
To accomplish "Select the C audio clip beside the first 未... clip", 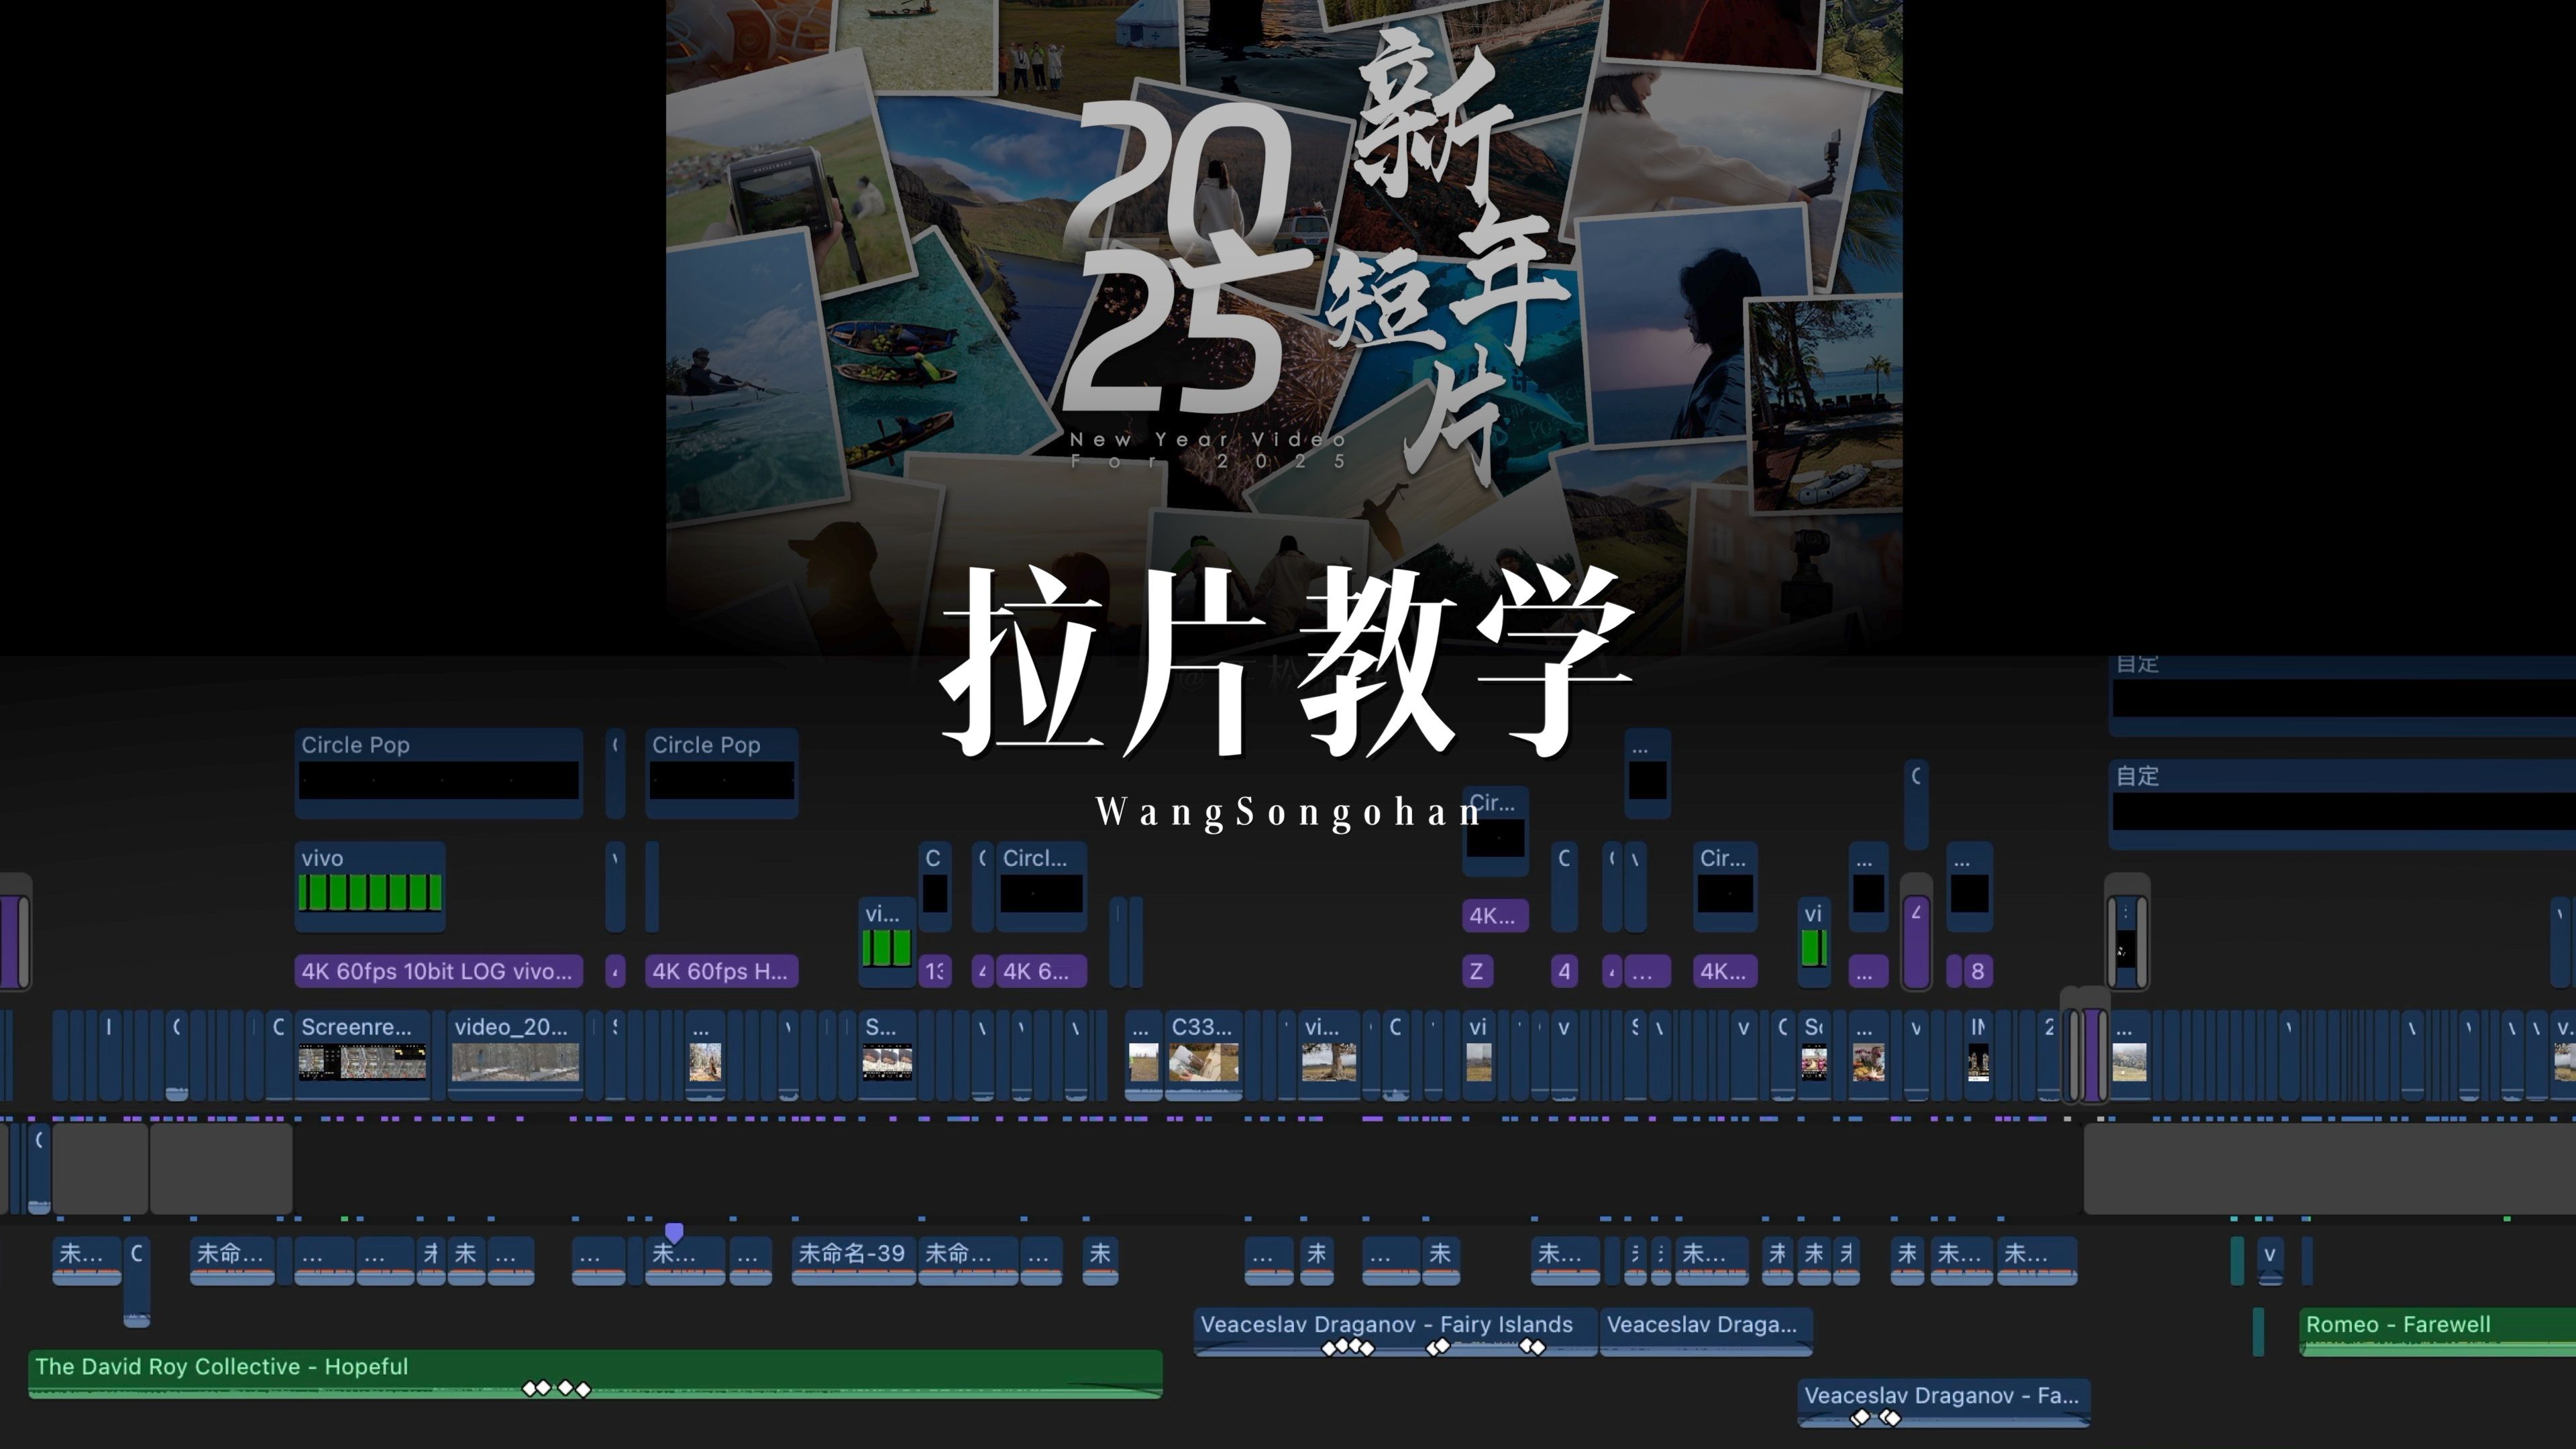I will pos(137,1281).
